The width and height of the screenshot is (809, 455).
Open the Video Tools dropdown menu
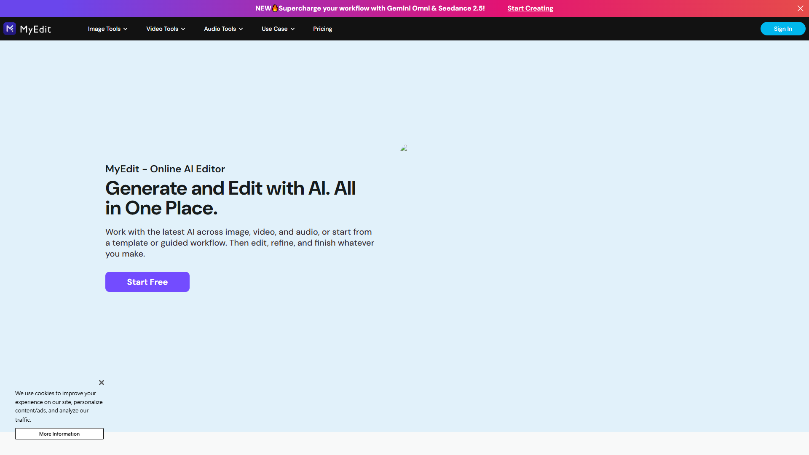[x=166, y=29]
